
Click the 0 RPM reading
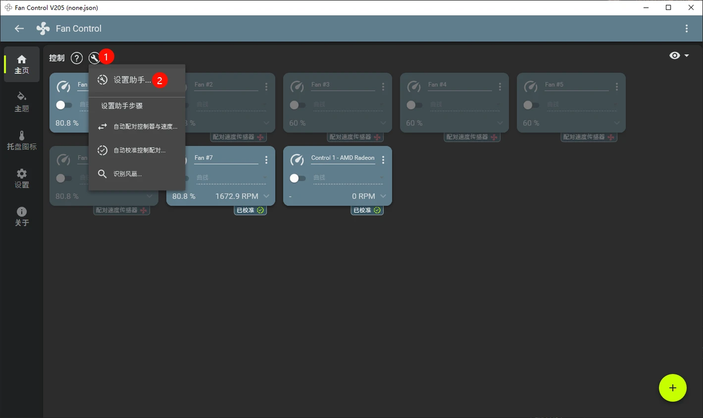pos(364,196)
